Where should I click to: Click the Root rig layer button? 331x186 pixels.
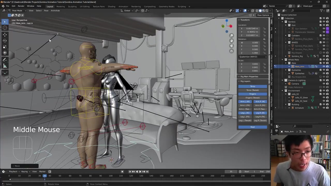point(252,127)
